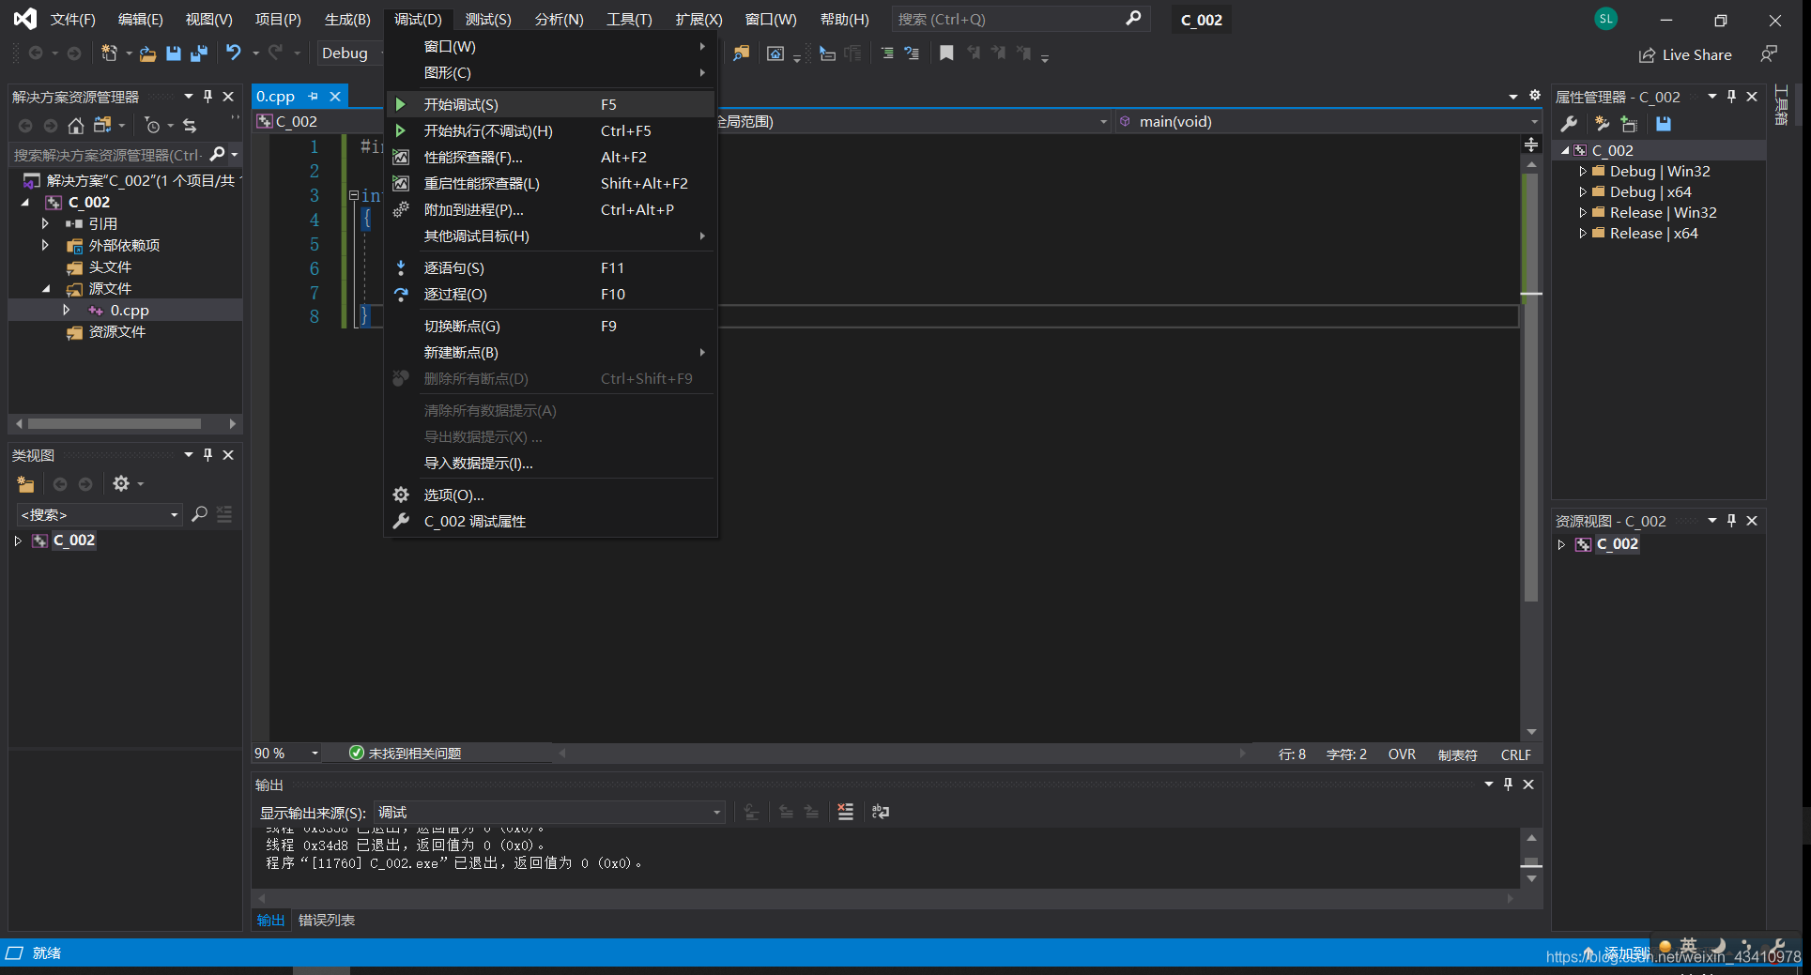Viewport: 1811px width, 975px height.
Task: Pin the Class View panel
Action: pos(208,455)
